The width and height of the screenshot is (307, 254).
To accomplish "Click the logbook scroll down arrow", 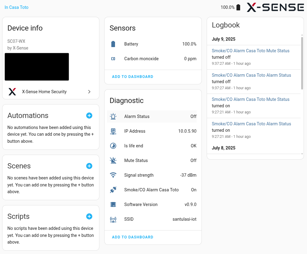I will [x=302, y=154].
